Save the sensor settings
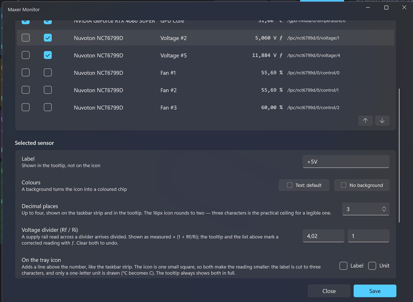The width and height of the screenshot is (413, 302). pyautogui.click(x=375, y=291)
